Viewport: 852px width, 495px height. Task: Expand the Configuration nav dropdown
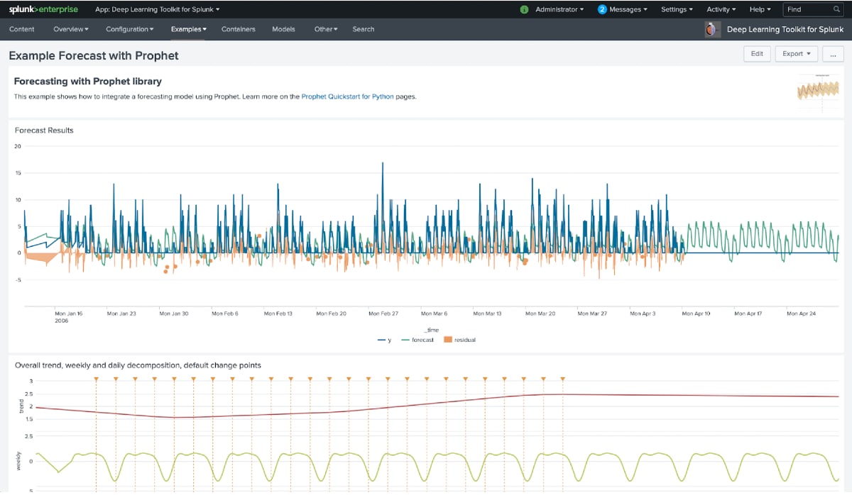(x=130, y=29)
